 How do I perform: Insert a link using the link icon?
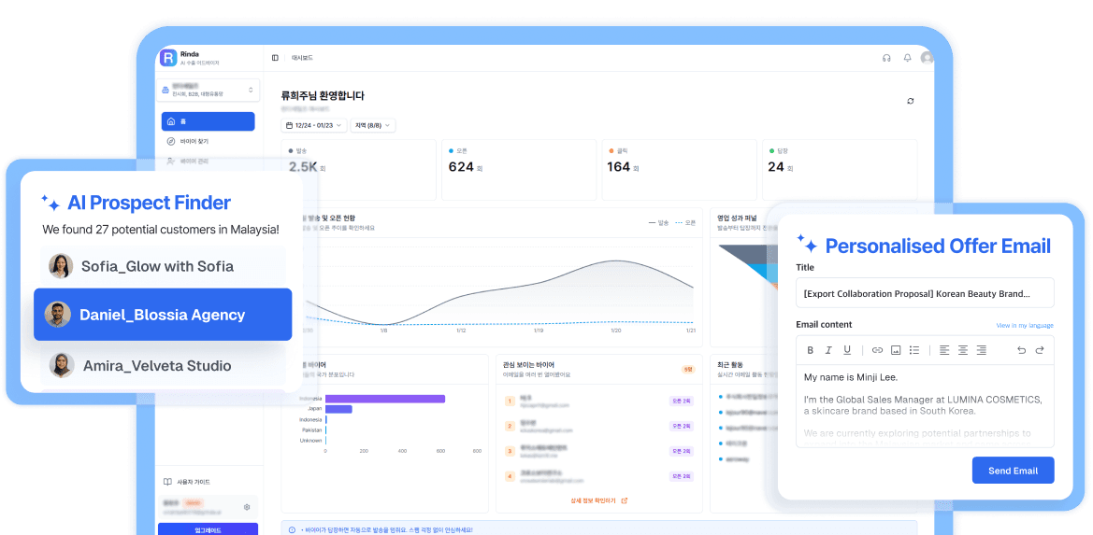877,350
